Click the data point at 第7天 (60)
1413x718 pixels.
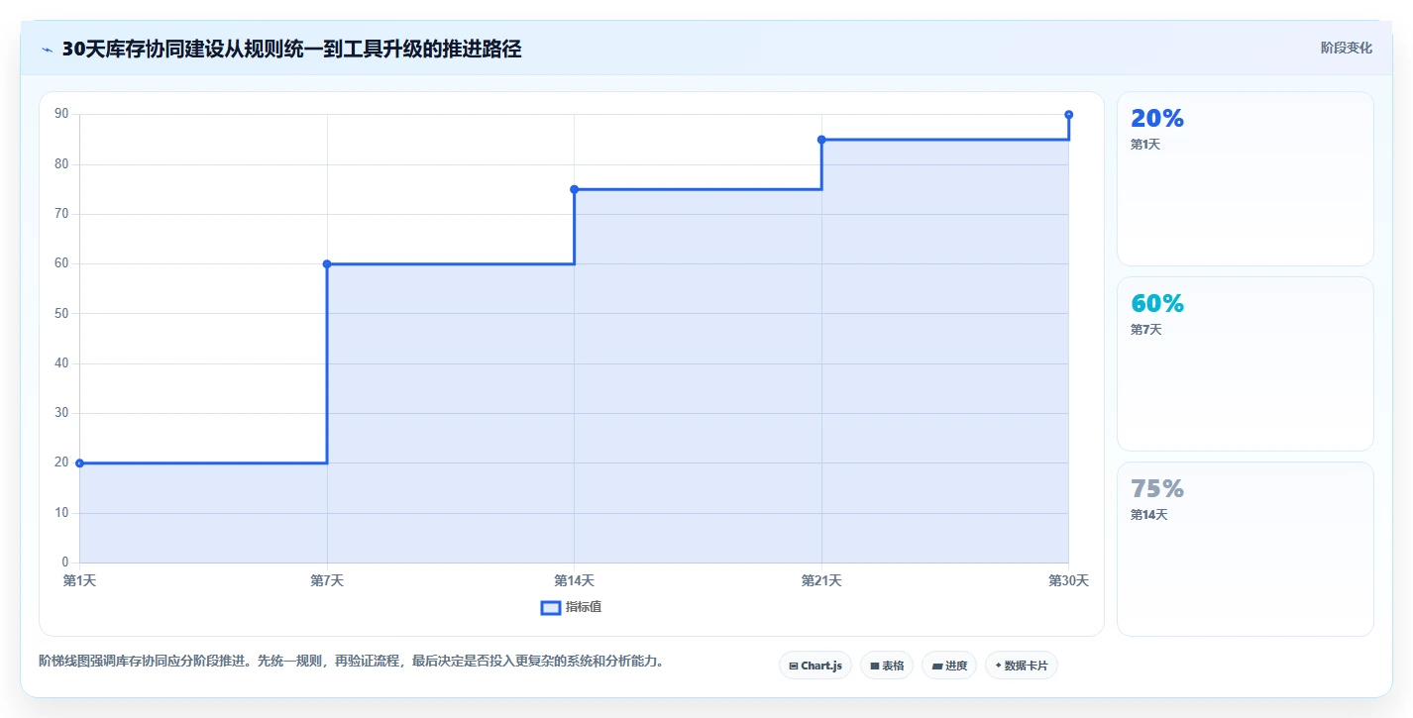(327, 263)
